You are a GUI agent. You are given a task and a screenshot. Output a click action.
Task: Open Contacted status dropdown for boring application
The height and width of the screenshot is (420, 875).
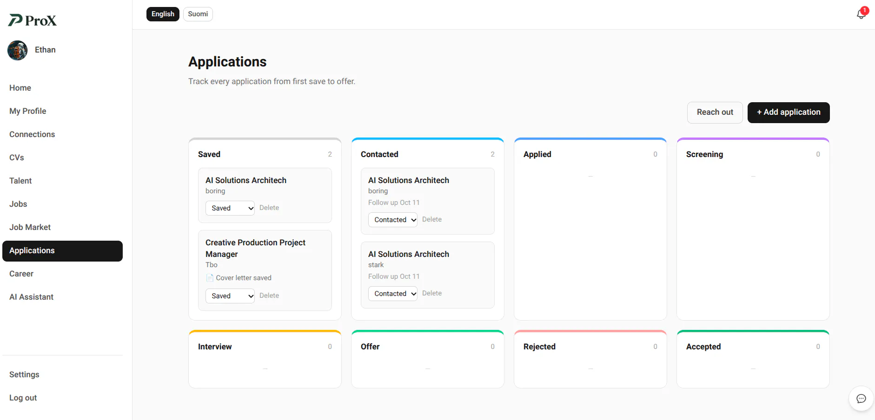393,220
